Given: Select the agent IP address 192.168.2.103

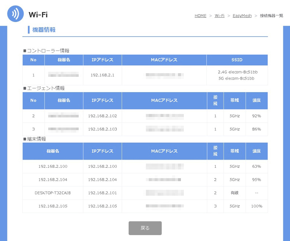Looking at the screenshot, I should coord(102,129).
